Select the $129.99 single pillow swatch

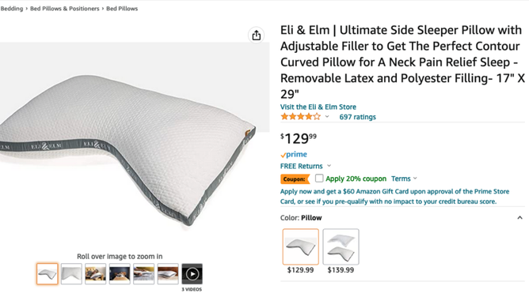[301, 247]
